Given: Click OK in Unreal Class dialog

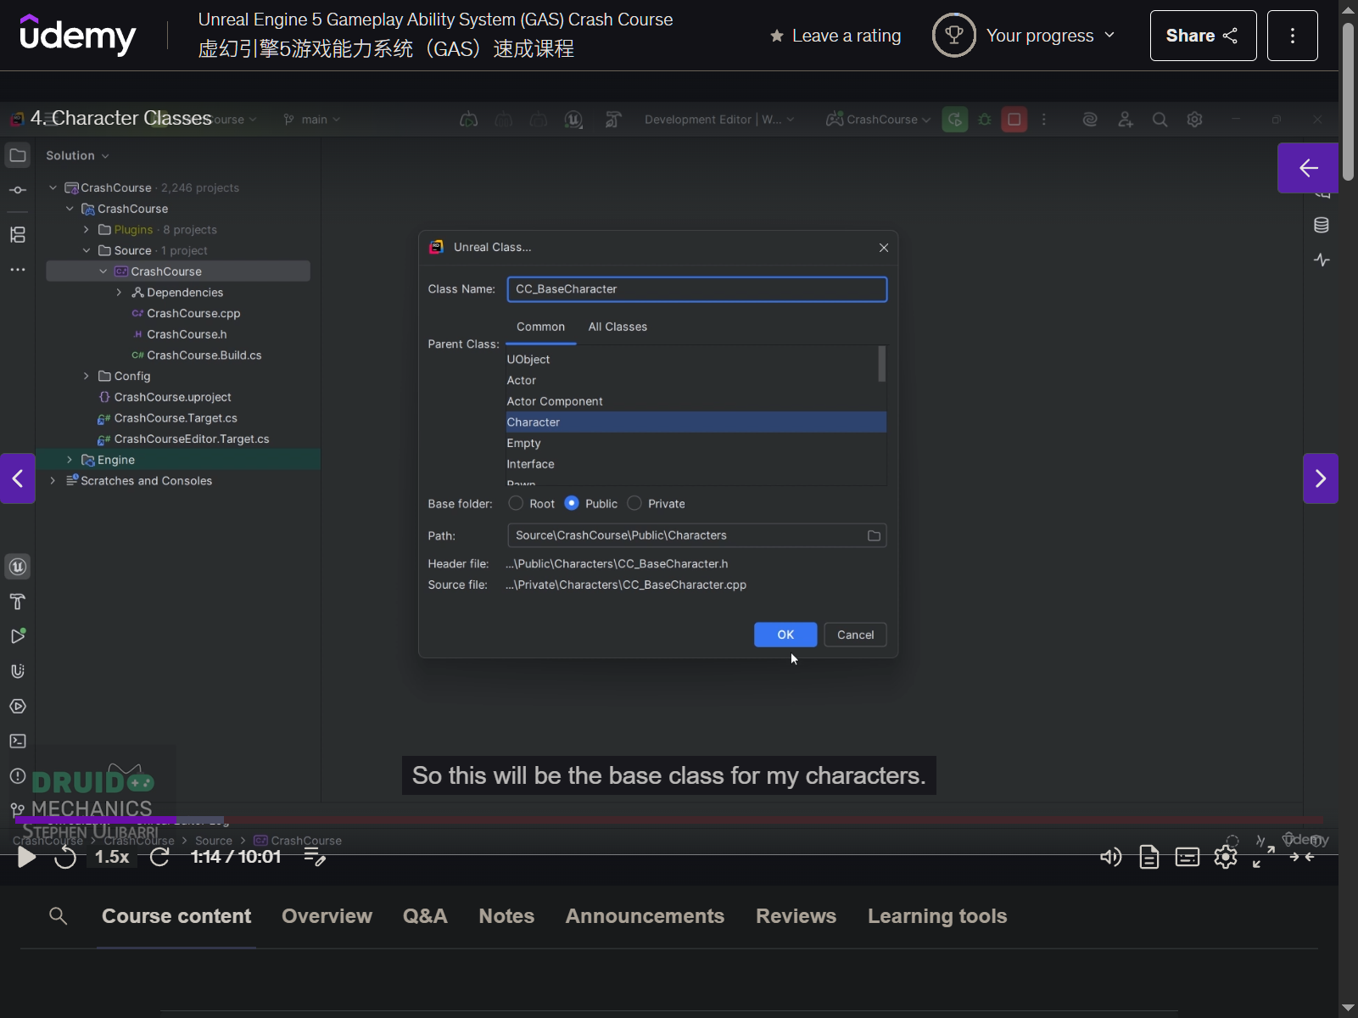Looking at the screenshot, I should point(785,635).
